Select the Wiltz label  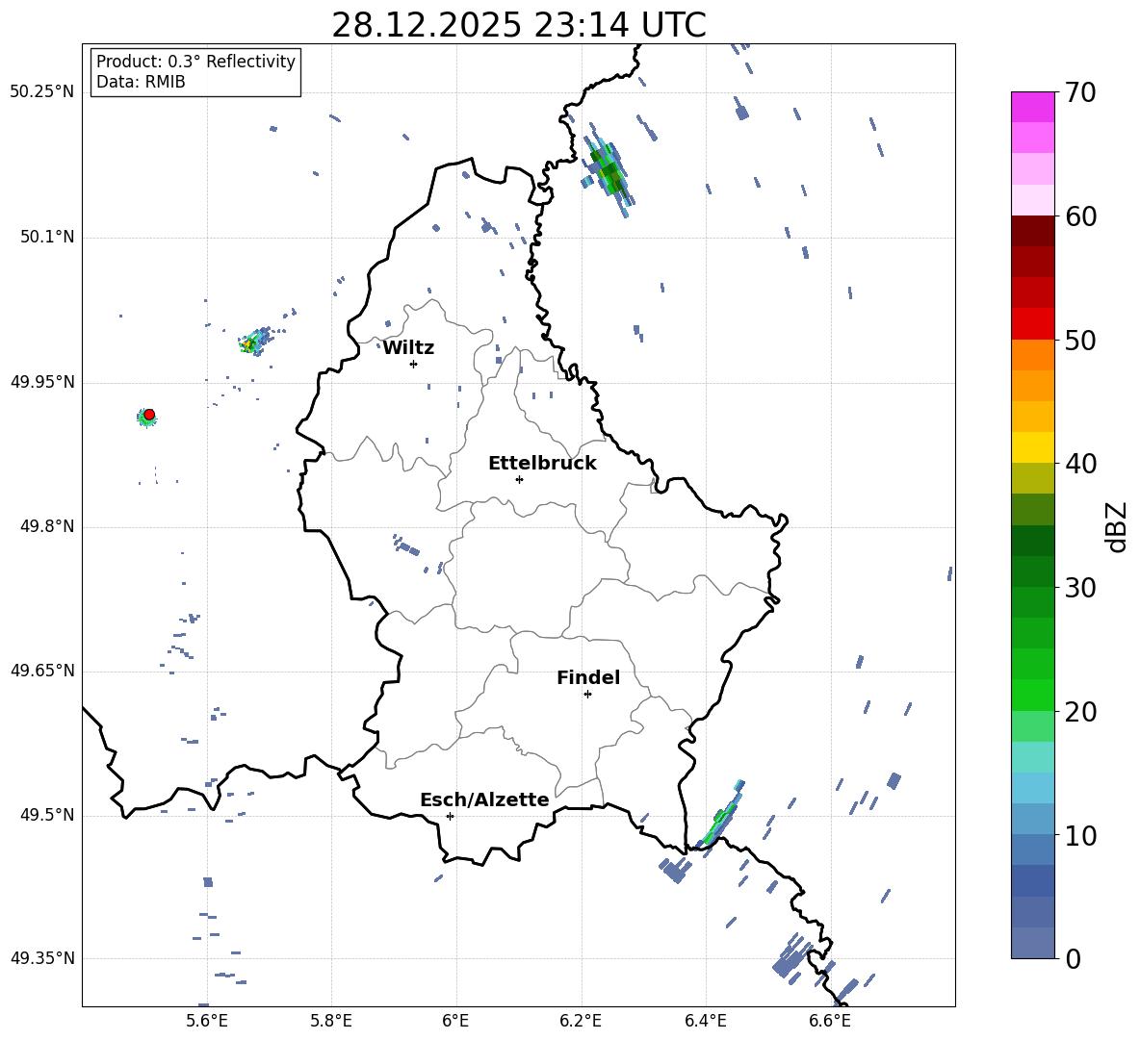408,348
